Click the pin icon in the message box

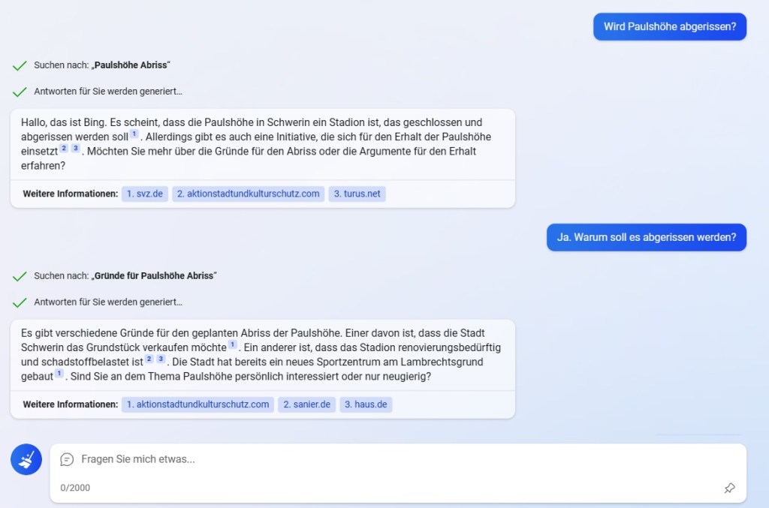pos(729,488)
